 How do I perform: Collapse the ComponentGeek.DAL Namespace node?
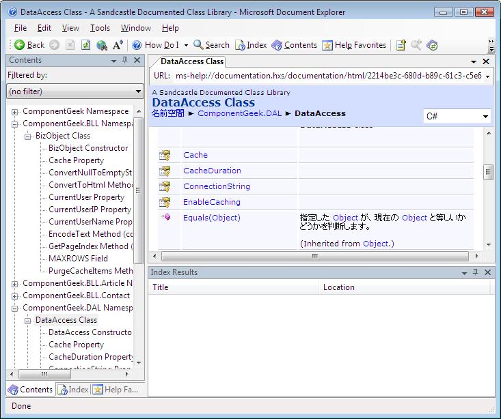point(15,308)
